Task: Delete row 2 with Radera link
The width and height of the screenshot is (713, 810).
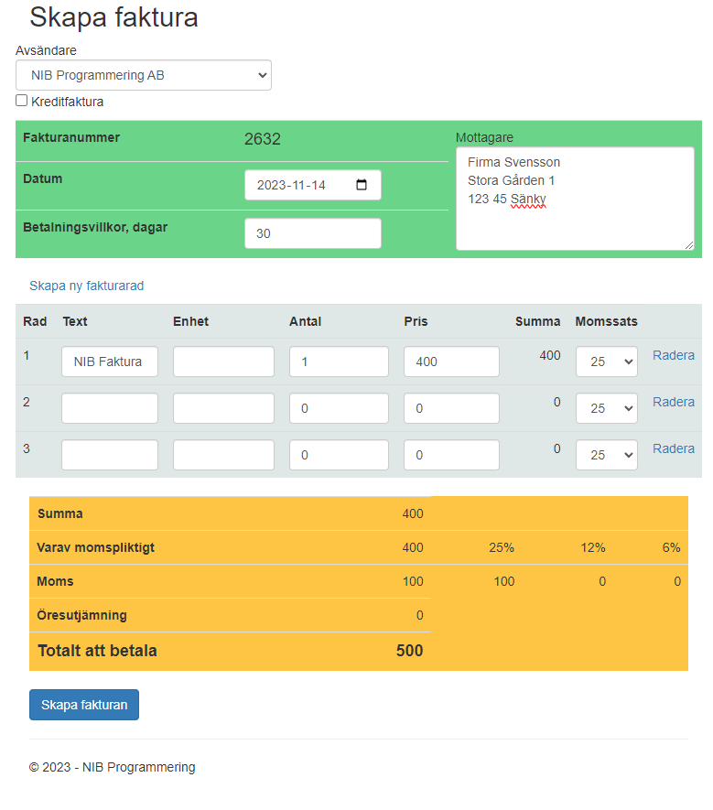Action: (673, 402)
